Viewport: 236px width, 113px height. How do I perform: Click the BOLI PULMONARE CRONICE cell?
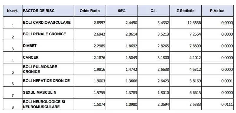click(x=48, y=69)
